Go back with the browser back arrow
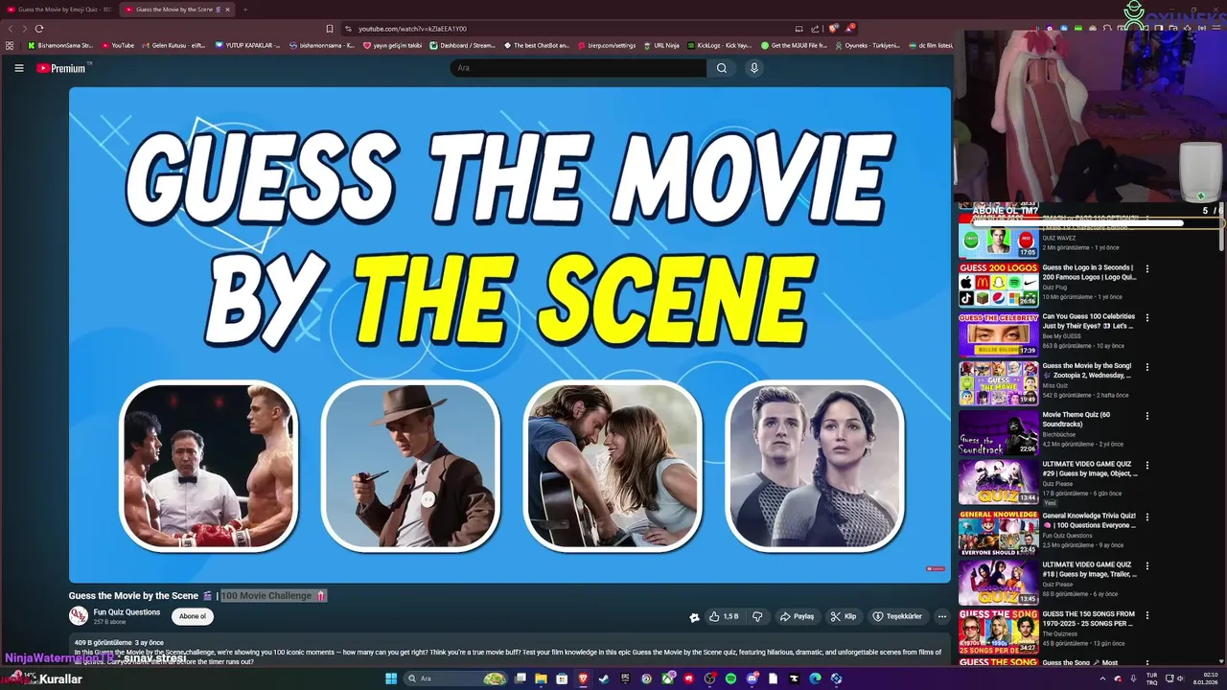This screenshot has height=690, width=1227. point(10,29)
